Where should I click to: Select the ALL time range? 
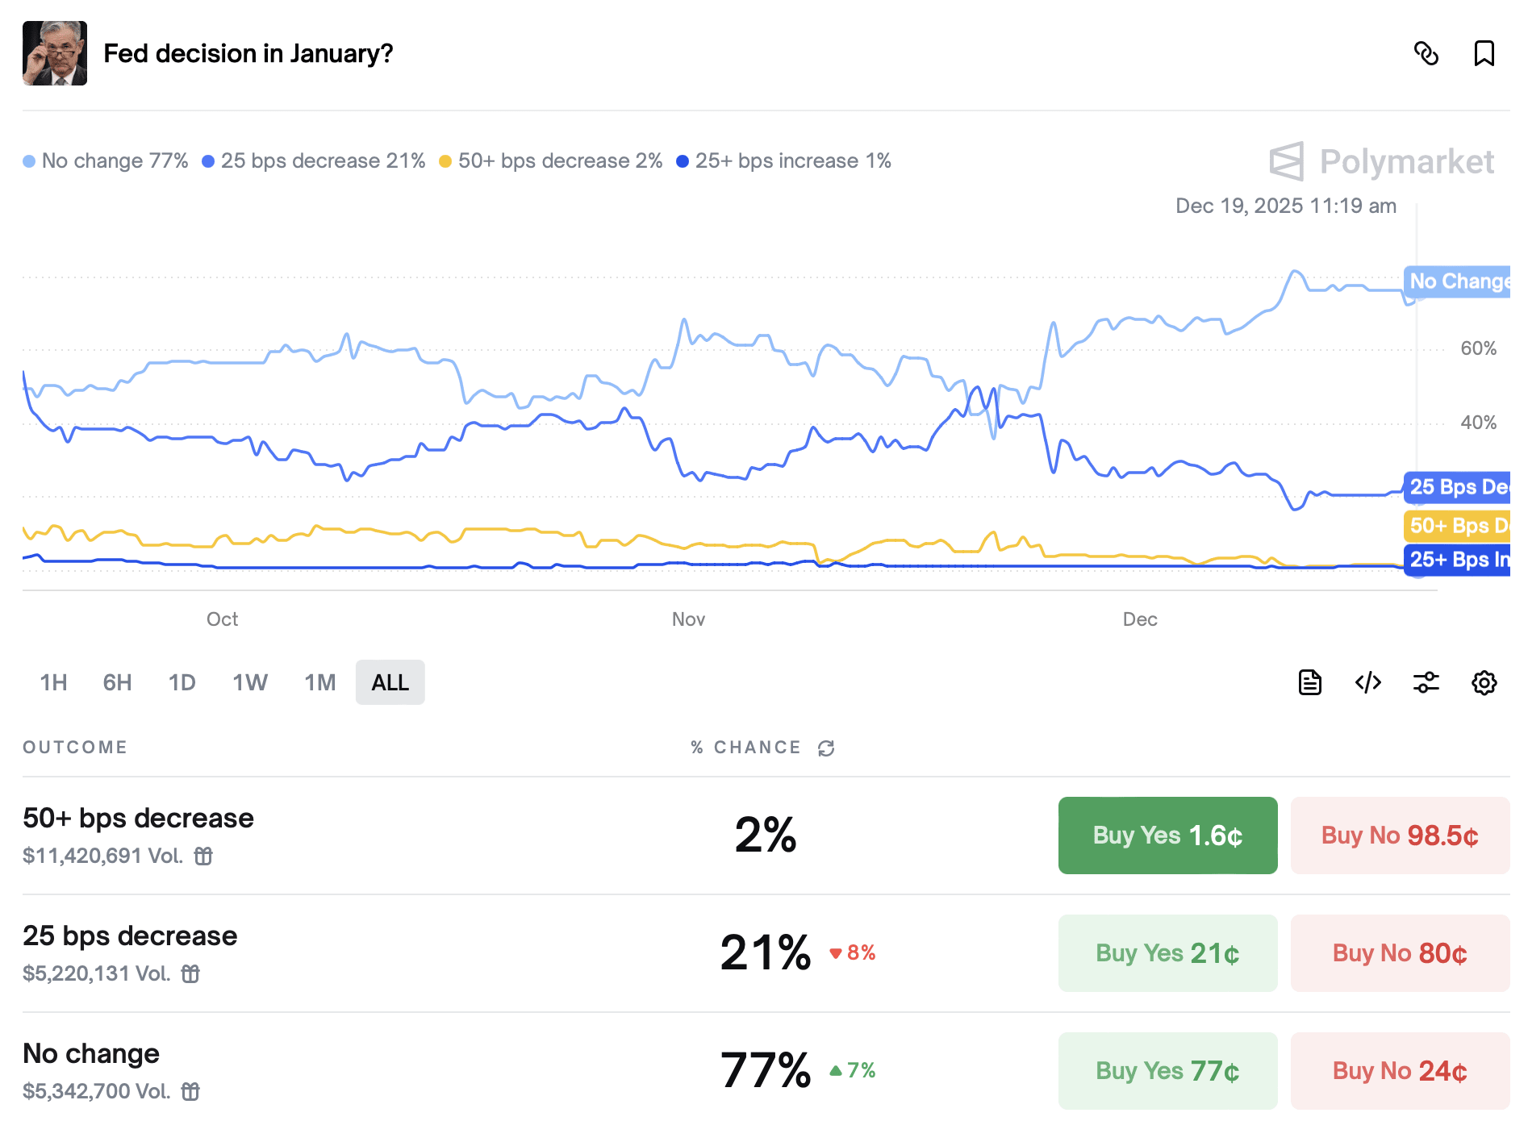pyautogui.click(x=390, y=682)
